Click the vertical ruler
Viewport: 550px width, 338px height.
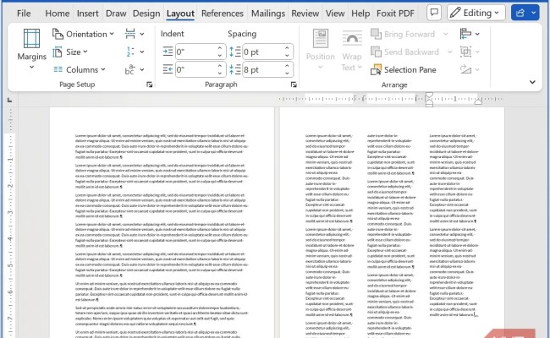click(x=10, y=221)
